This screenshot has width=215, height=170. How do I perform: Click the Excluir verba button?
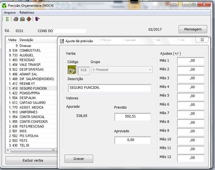[x=33, y=160]
